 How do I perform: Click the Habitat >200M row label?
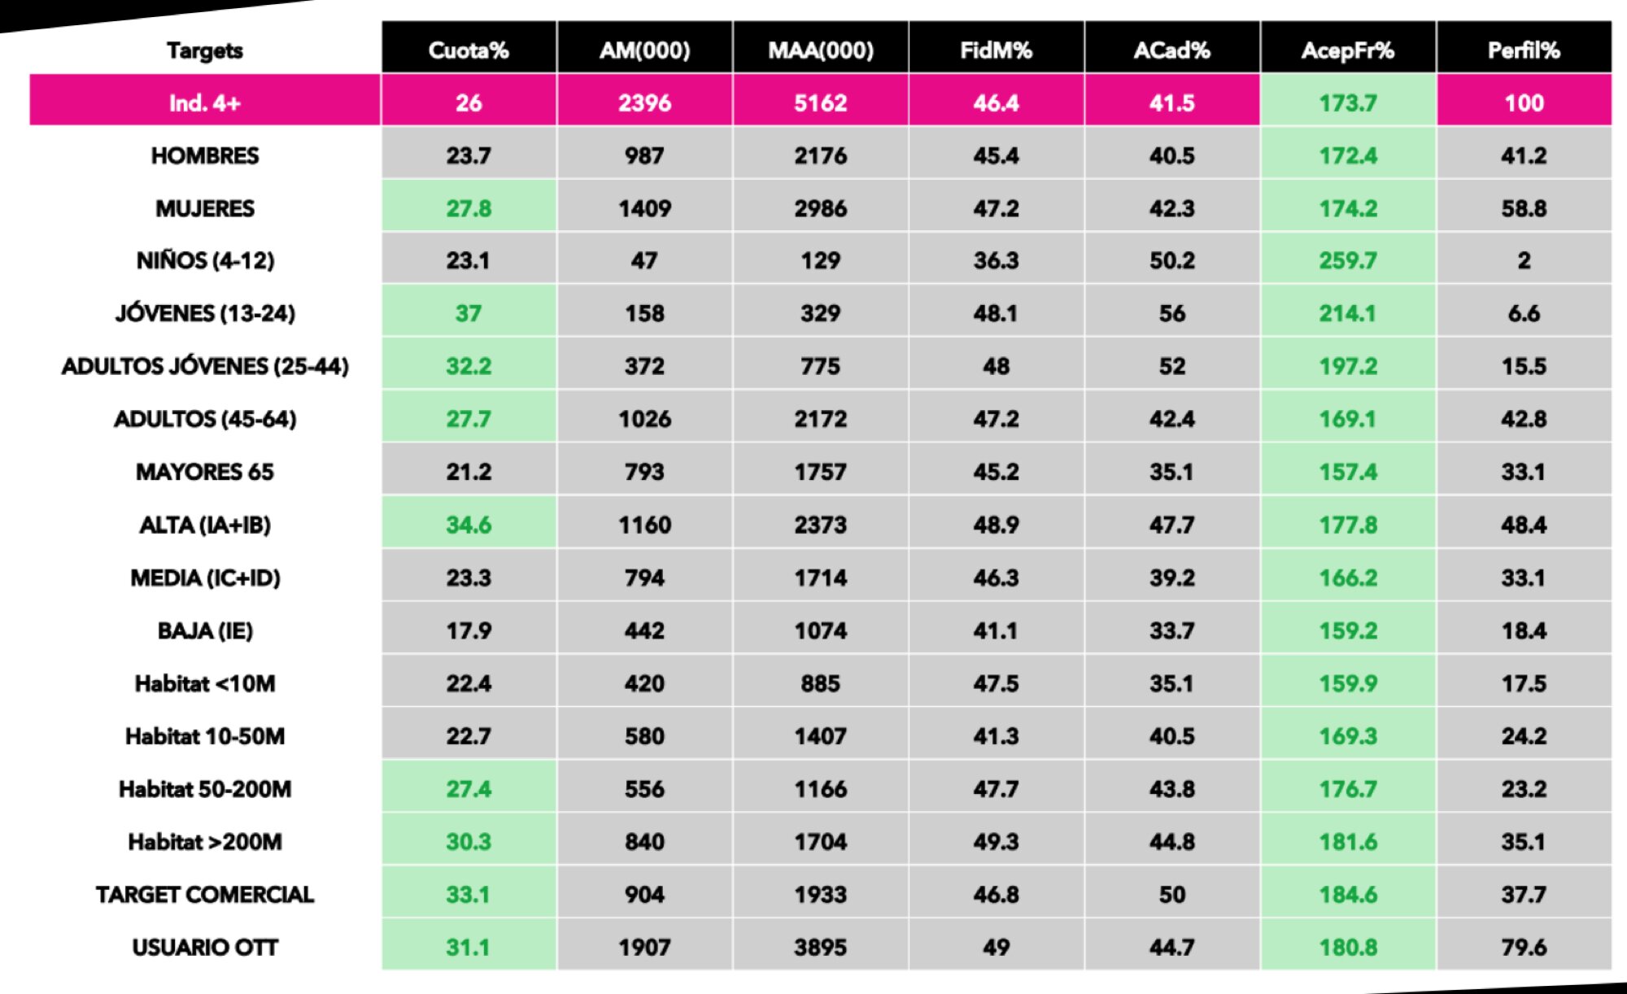tap(205, 841)
